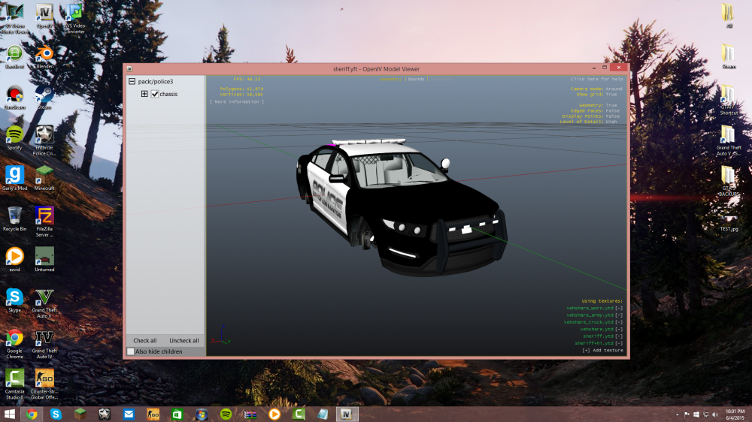Screen dimensions: 752x422
Task: Enable the 'Also hide children' checkbox
Action: (x=131, y=351)
